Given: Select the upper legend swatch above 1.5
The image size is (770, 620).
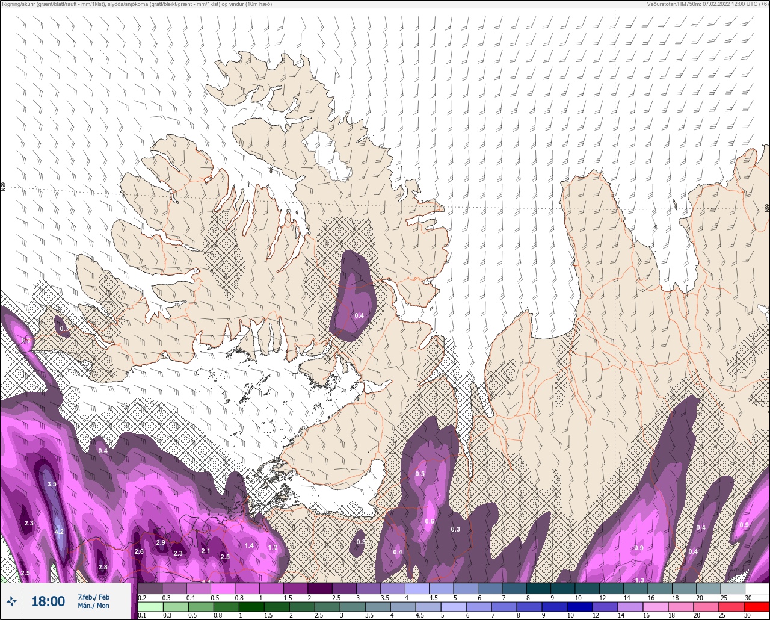Looking at the screenshot, I should 295,588.
